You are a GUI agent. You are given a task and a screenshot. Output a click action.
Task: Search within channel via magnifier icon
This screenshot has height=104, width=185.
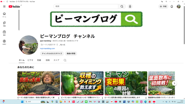pos(65,60)
